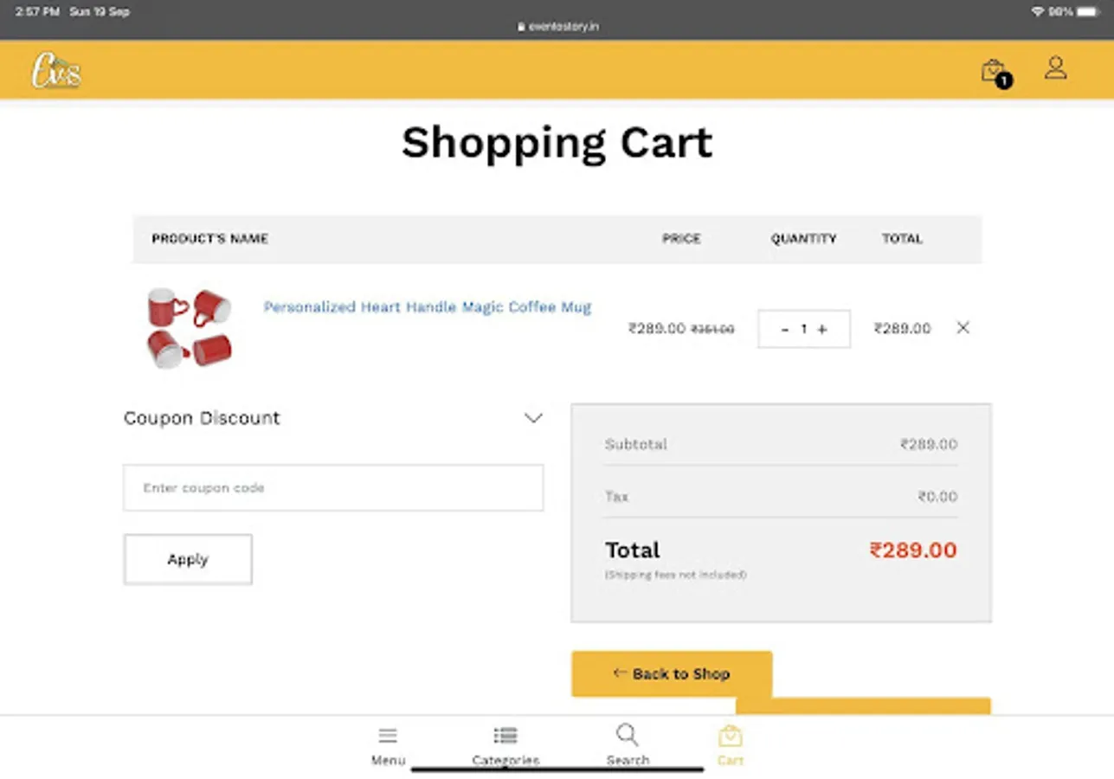
Task: Tap the eventostory.in address bar
Action: click(557, 27)
